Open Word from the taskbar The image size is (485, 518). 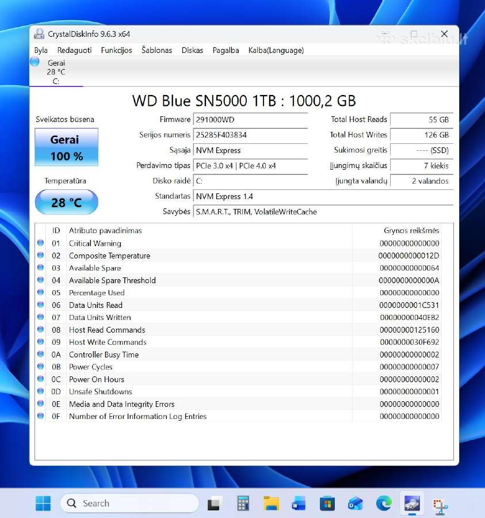pos(299,504)
